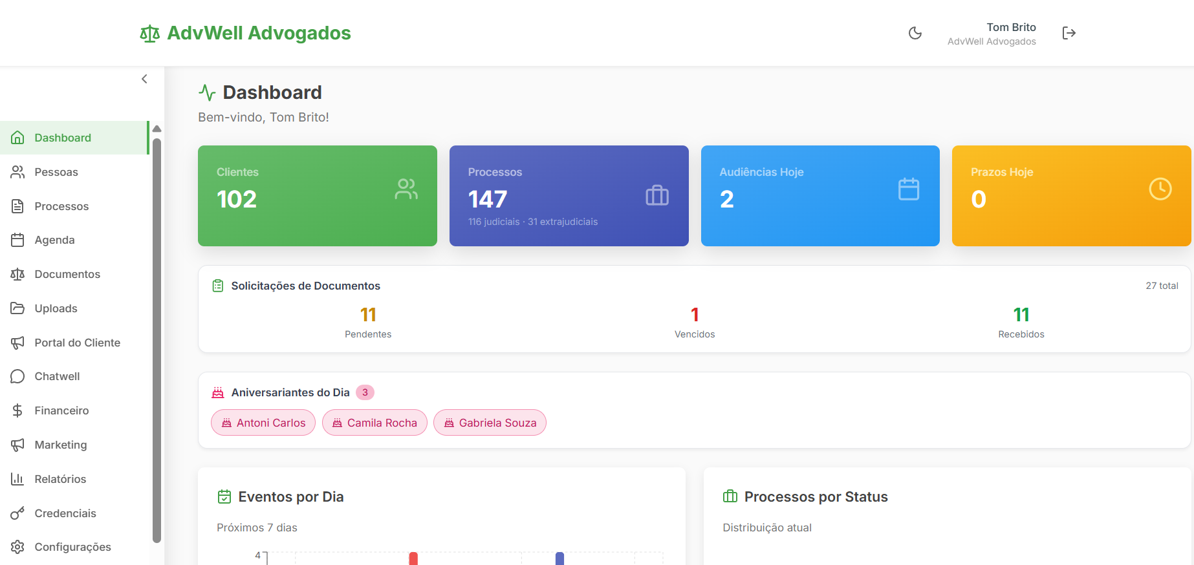Click the Antoni Carlos birthday chip

[263, 423]
